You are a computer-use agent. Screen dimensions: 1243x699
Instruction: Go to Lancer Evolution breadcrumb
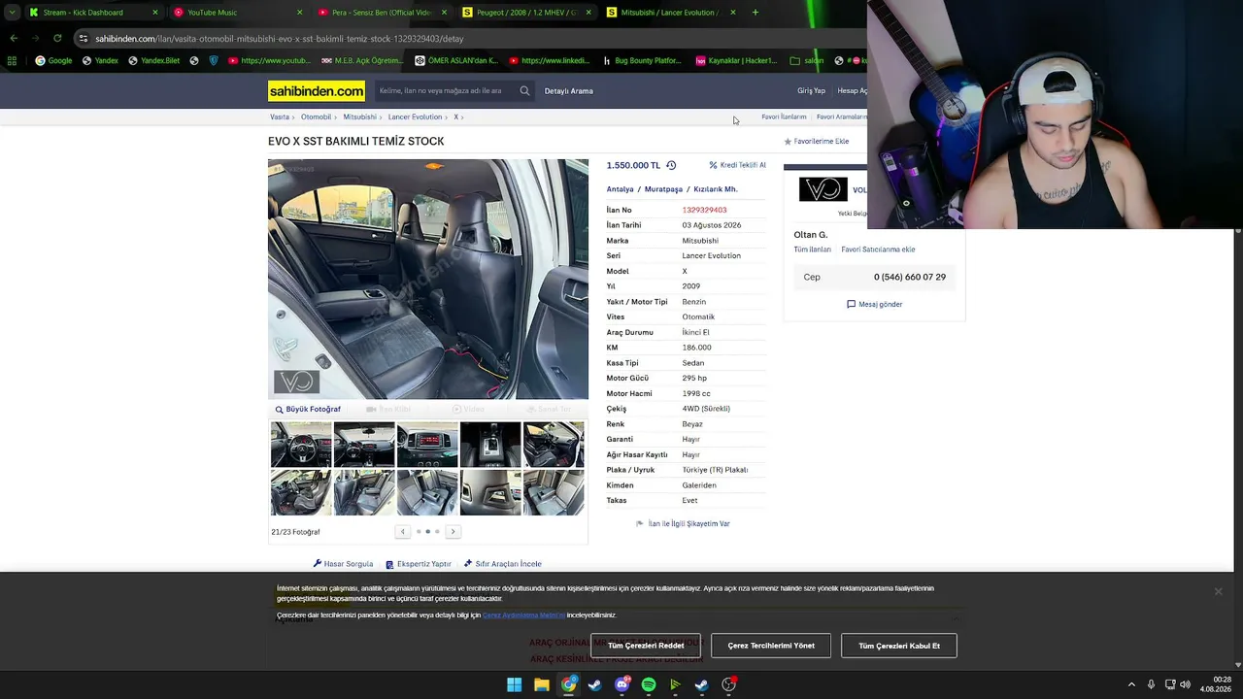[x=415, y=116]
